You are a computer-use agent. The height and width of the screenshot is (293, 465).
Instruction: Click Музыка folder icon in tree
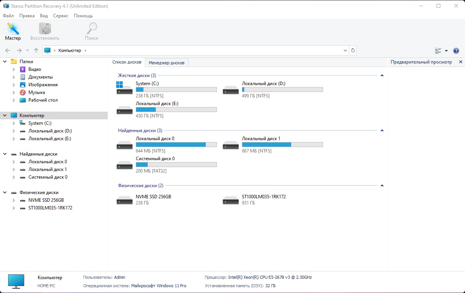click(23, 92)
